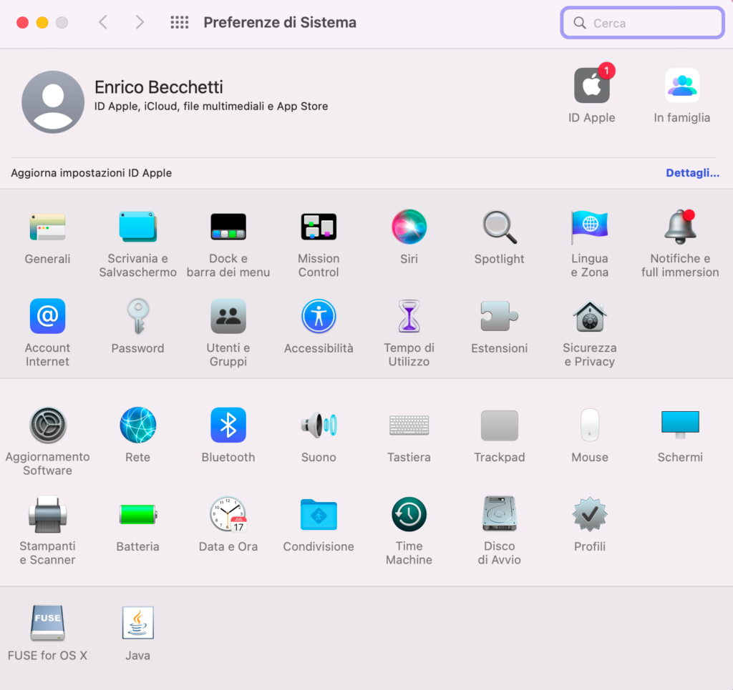
Task: Open Time Machine settings
Action: (409, 515)
